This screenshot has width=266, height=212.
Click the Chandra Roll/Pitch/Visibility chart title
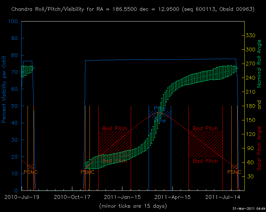coord(133,9)
